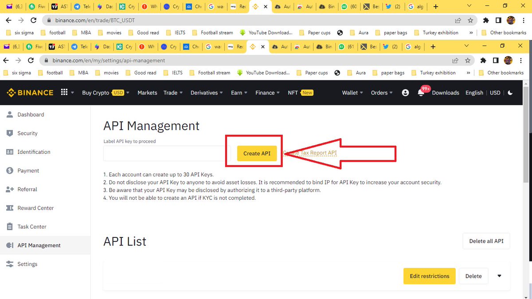Image resolution: width=532 pixels, height=299 pixels.
Task: Expand the Buy Crypto USD dropdown
Action: coord(106,93)
